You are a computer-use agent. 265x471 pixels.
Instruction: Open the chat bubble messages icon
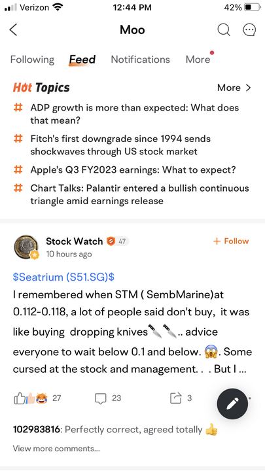click(x=249, y=29)
